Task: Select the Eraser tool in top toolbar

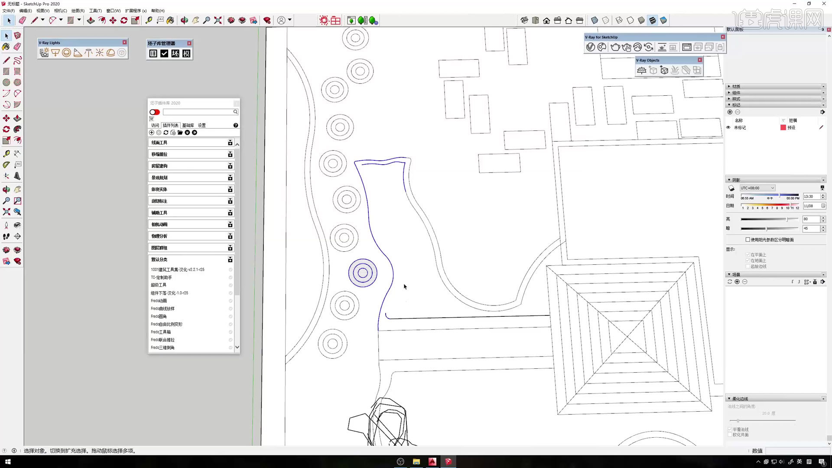Action: [23, 20]
